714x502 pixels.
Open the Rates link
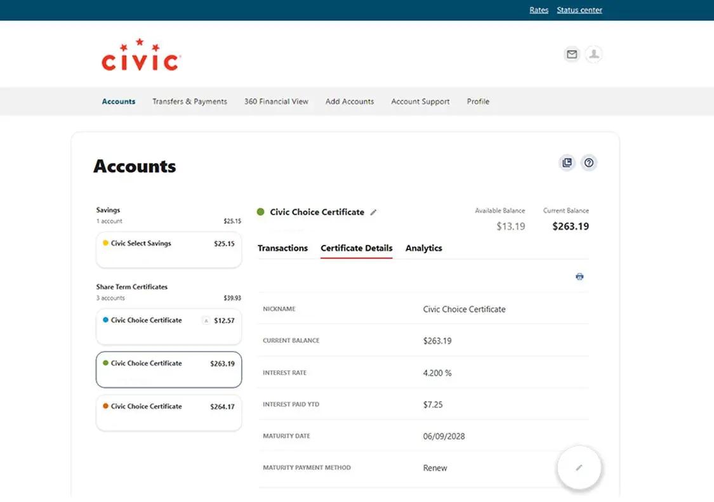click(538, 10)
